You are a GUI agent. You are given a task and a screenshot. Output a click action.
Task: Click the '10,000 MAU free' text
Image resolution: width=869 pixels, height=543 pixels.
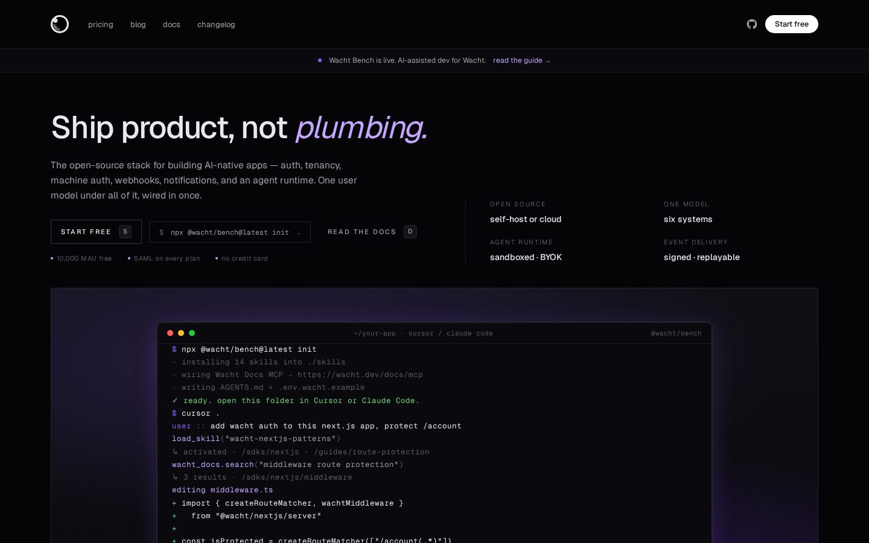pyautogui.click(x=84, y=258)
